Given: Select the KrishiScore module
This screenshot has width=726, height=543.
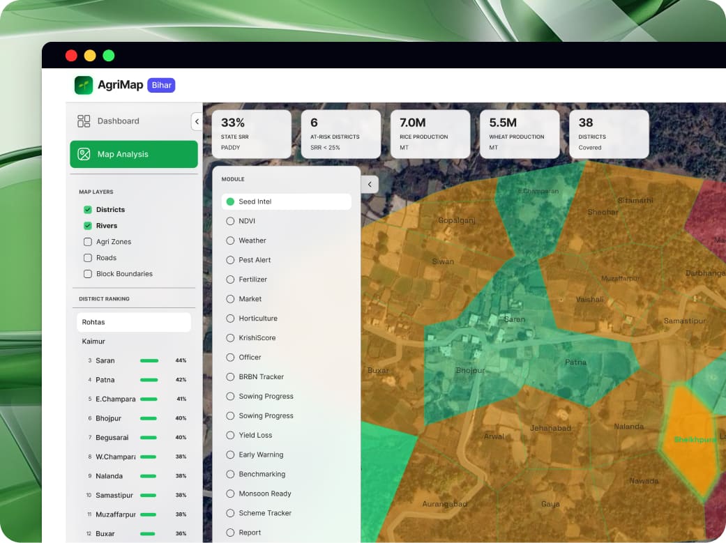Looking at the screenshot, I should 286,338.
